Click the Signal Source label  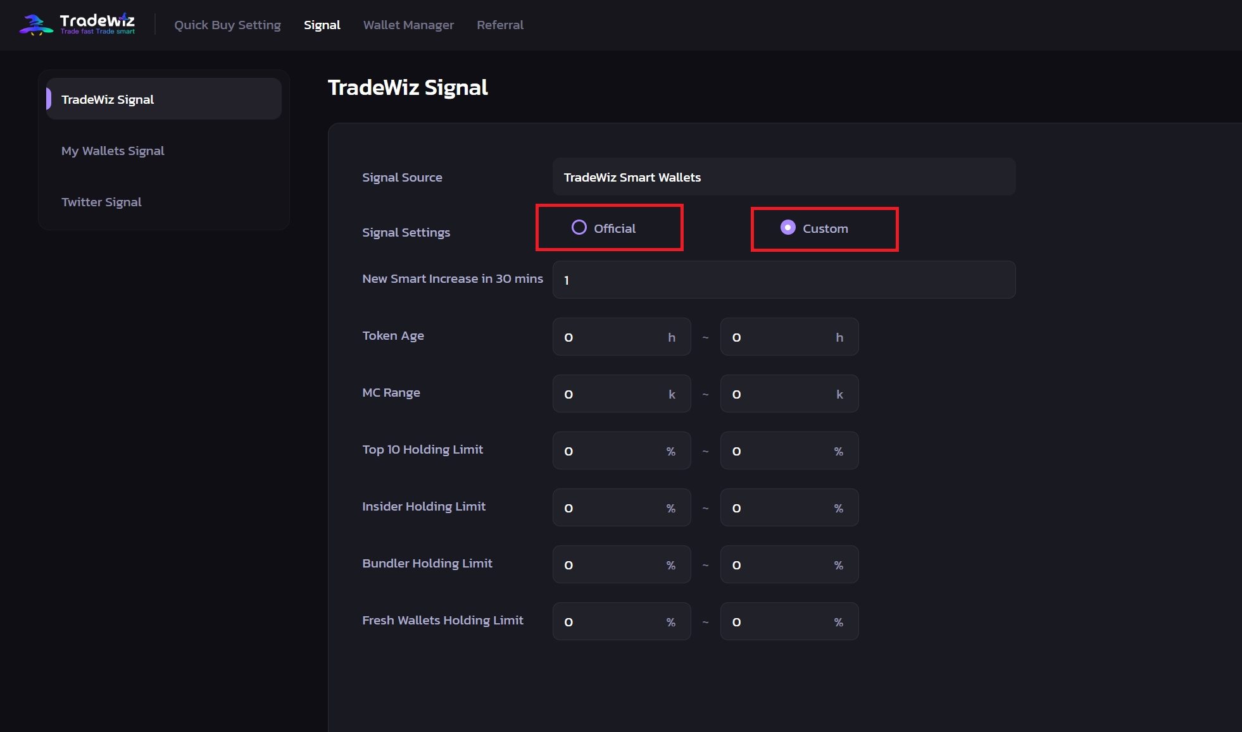pos(402,177)
